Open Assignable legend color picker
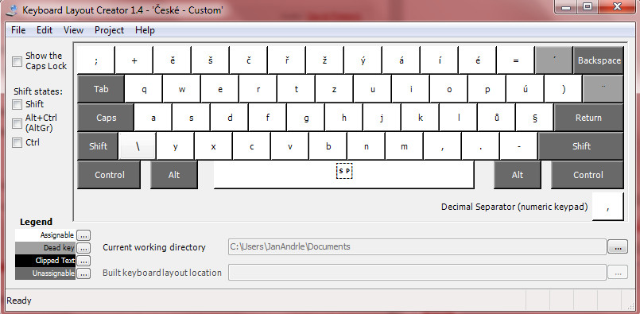640x314 pixels. coord(83,235)
